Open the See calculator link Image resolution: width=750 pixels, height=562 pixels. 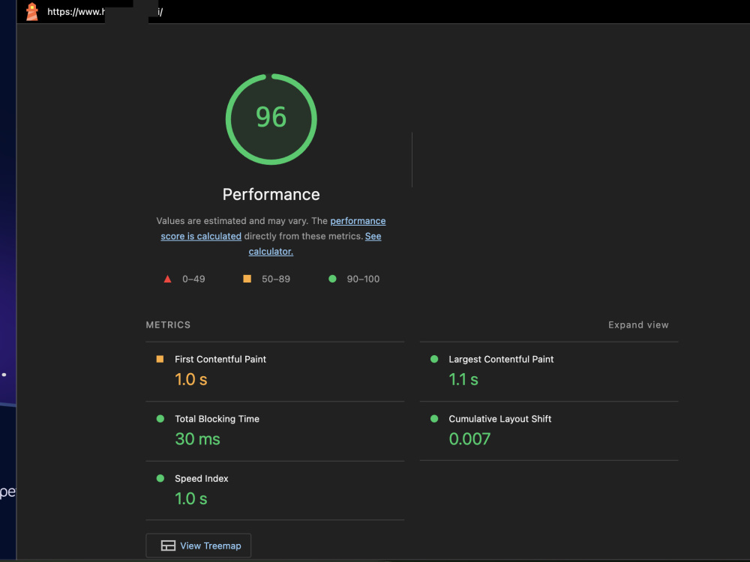pyautogui.click(x=315, y=244)
